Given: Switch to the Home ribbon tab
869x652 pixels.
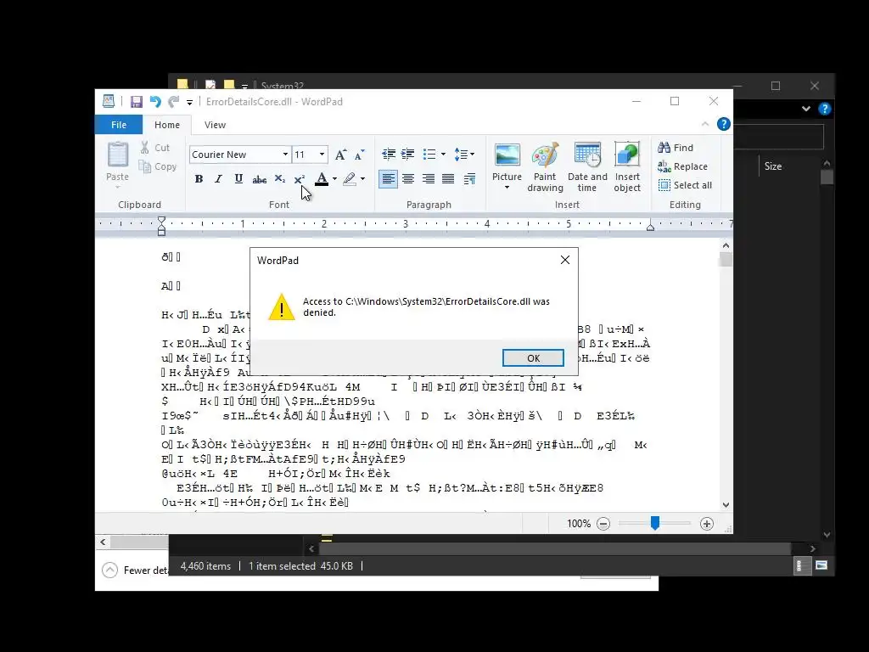Looking at the screenshot, I should tap(167, 125).
